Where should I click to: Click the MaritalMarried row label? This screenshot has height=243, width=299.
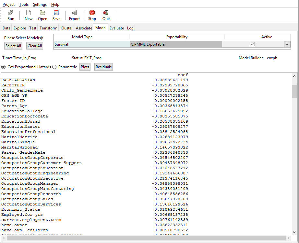[19, 137]
